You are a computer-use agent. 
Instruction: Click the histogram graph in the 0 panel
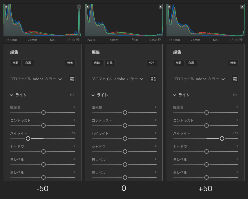tap(124, 20)
